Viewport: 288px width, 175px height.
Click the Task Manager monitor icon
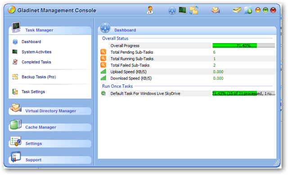16,27
